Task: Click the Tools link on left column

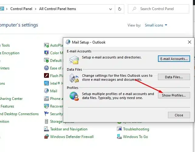Action: click(5, 45)
